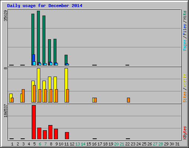
Task: Click the 35029 hits axis label
Action: coord(6,16)
